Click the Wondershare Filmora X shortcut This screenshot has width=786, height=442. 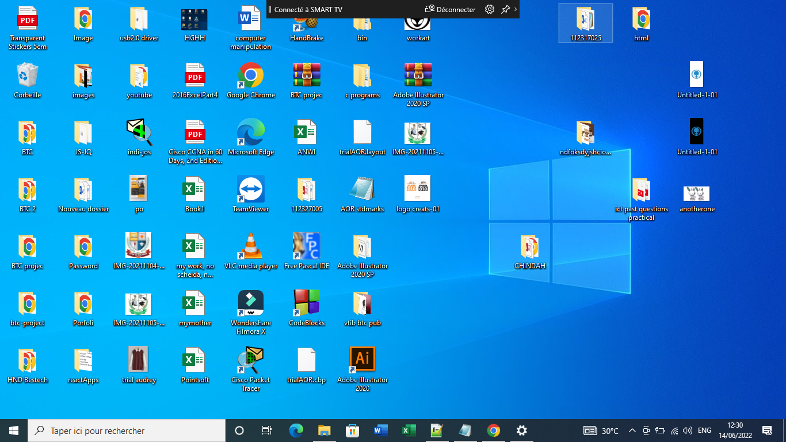[250, 303]
